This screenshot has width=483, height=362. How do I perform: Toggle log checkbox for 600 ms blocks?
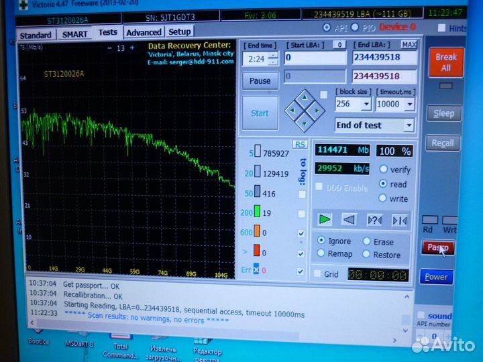coord(301,234)
